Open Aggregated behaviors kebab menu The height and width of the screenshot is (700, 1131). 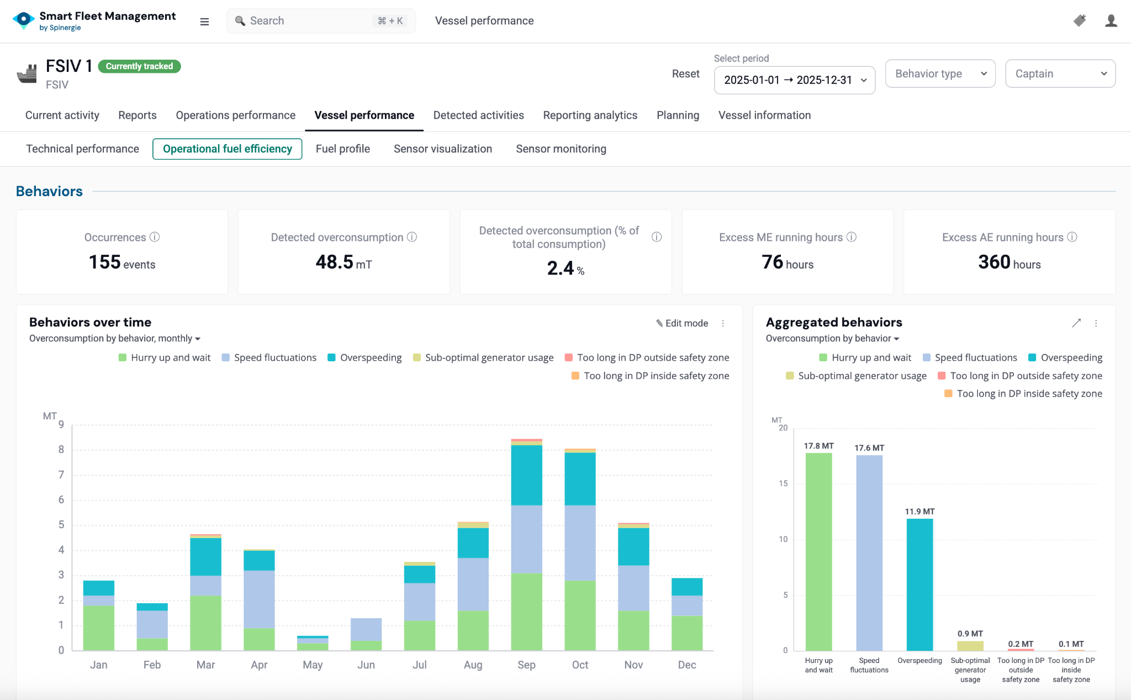tap(1096, 323)
